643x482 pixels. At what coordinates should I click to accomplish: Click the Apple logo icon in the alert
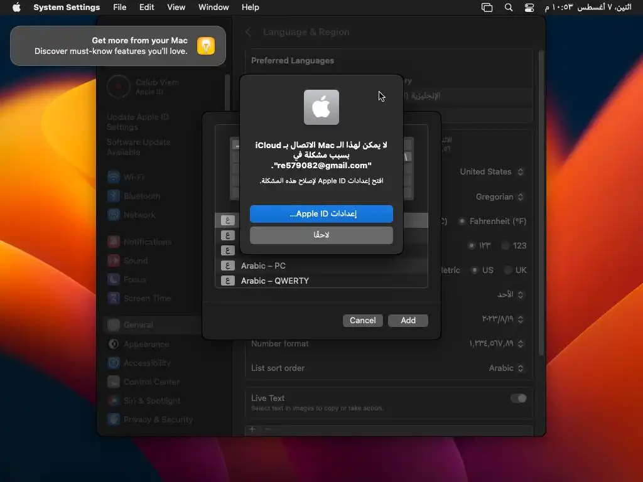click(x=321, y=107)
